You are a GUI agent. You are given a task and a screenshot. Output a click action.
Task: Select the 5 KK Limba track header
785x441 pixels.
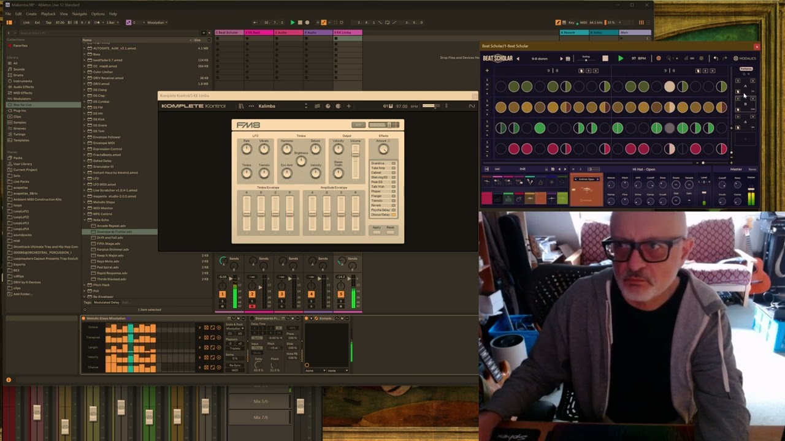[348, 32]
